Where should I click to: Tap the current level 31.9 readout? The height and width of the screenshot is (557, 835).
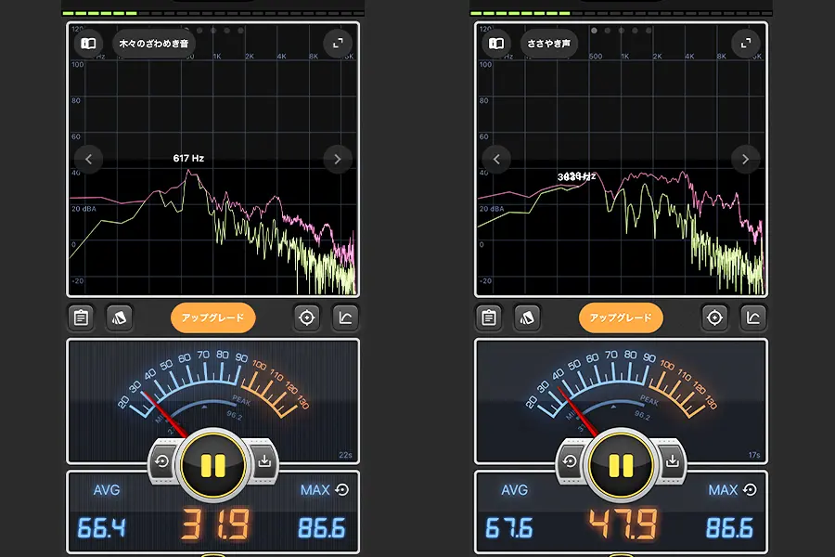[215, 525]
